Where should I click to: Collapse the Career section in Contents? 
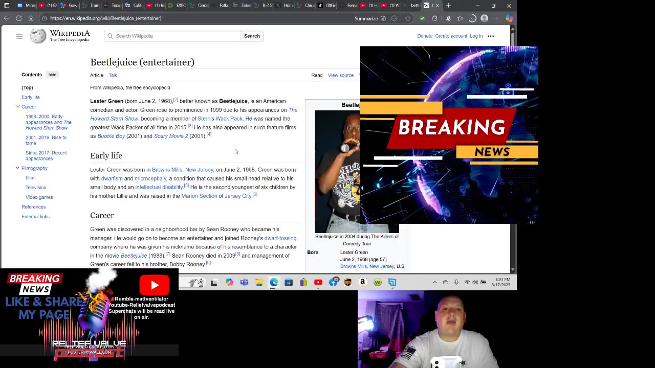[x=17, y=107]
